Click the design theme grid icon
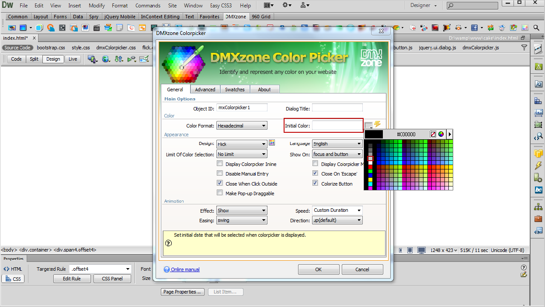 tap(272, 143)
